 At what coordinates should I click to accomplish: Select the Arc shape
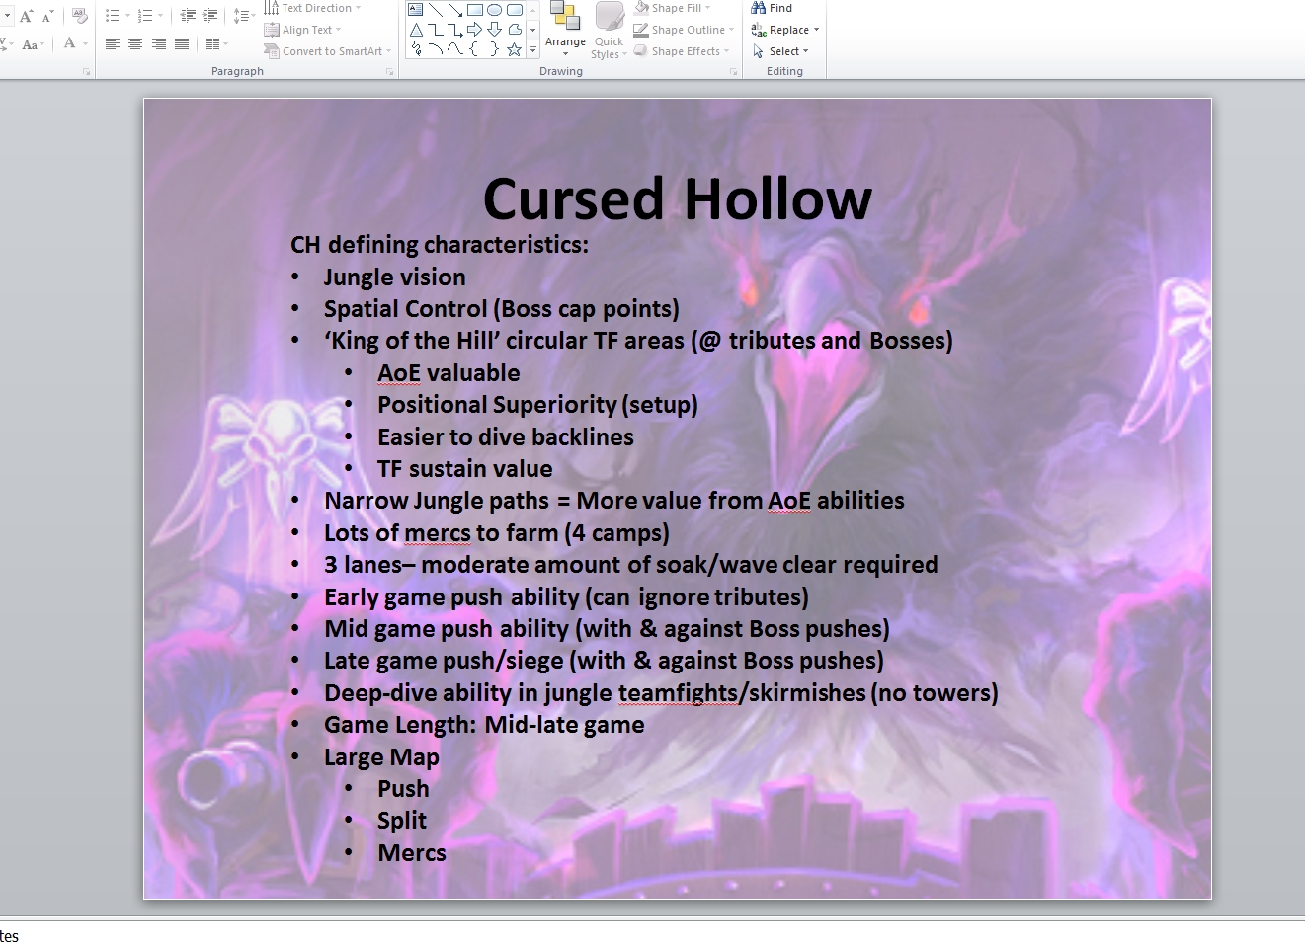click(x=436, y=49)
